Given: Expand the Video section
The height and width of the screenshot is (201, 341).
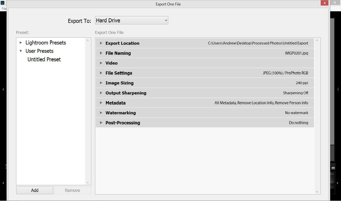Looking at the screenshot, I should pyautogui.click(x=101, y=63).
